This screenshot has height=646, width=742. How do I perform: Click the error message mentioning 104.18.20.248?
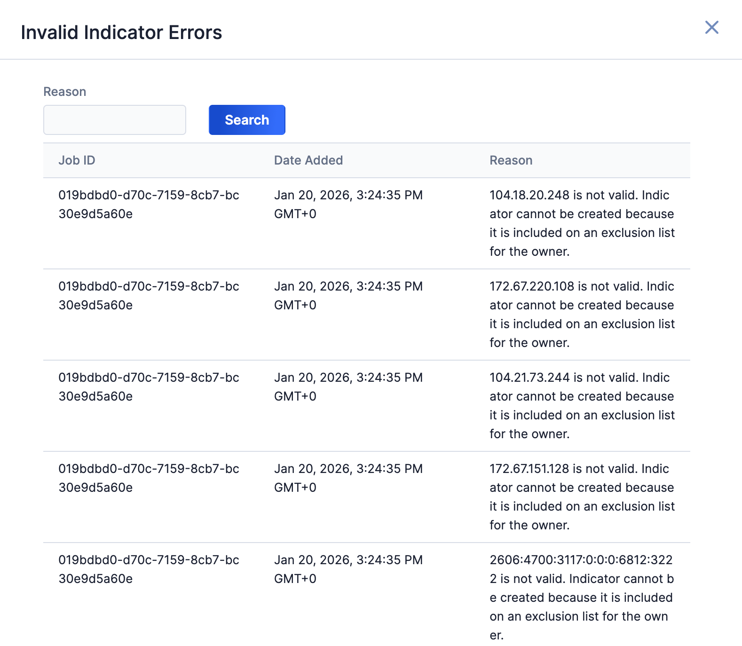[582, 223]
